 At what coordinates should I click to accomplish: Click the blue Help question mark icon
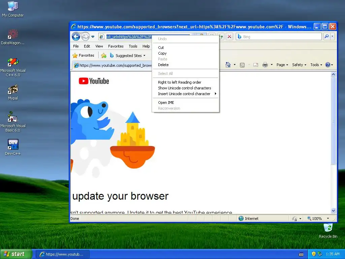point(327,65)
